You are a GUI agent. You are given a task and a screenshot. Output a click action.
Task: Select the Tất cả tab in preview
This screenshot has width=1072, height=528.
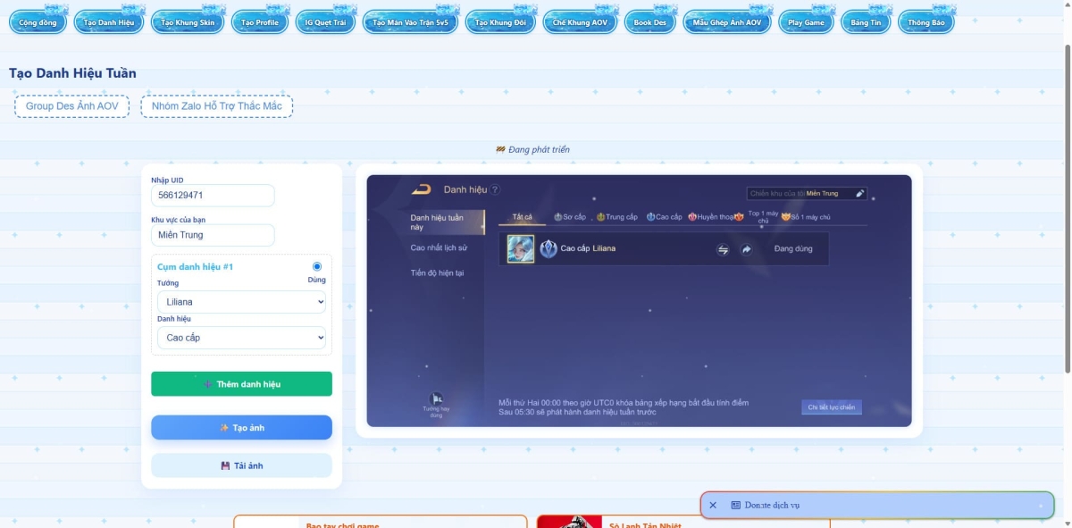click(522, 217)
